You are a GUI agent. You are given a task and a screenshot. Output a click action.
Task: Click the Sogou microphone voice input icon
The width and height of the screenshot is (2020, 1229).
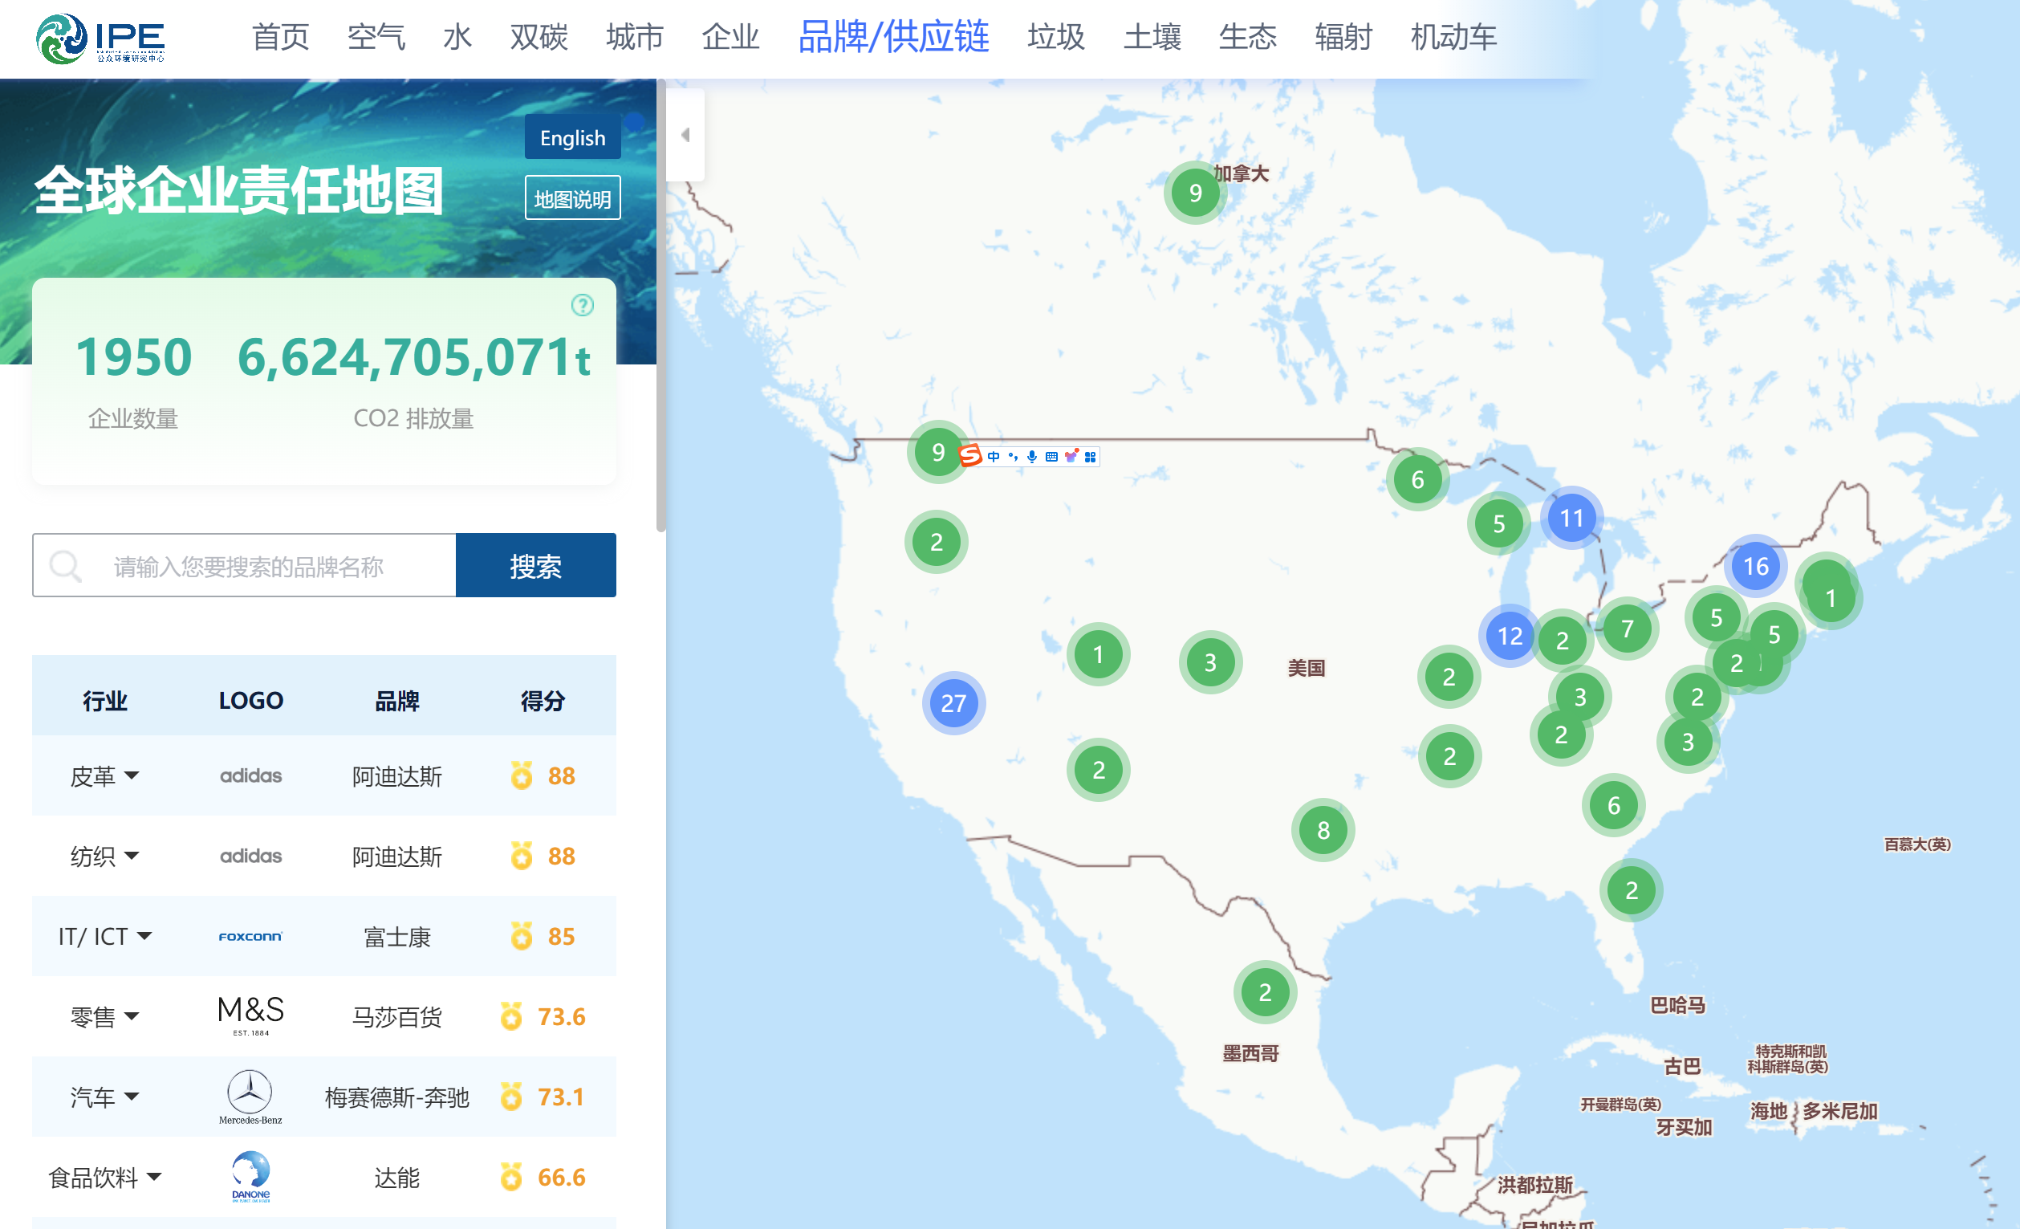(1032, 457)
